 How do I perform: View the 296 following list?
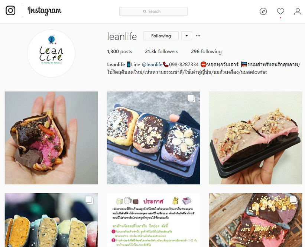point(206,51)
